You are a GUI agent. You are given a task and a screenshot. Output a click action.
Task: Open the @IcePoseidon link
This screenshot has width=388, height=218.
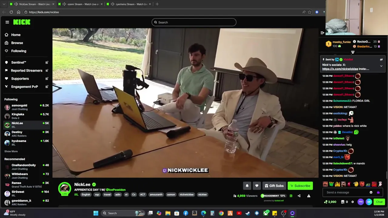click(x=115, y=190)
